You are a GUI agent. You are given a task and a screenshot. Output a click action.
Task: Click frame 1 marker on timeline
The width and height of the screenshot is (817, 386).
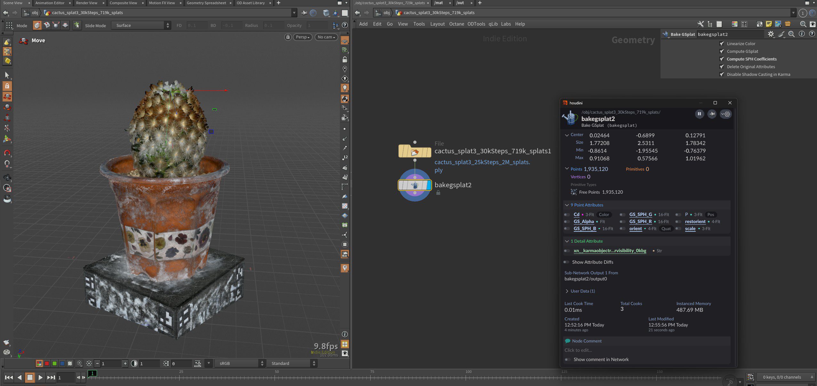pyautogui.click(x=92, y=373)
